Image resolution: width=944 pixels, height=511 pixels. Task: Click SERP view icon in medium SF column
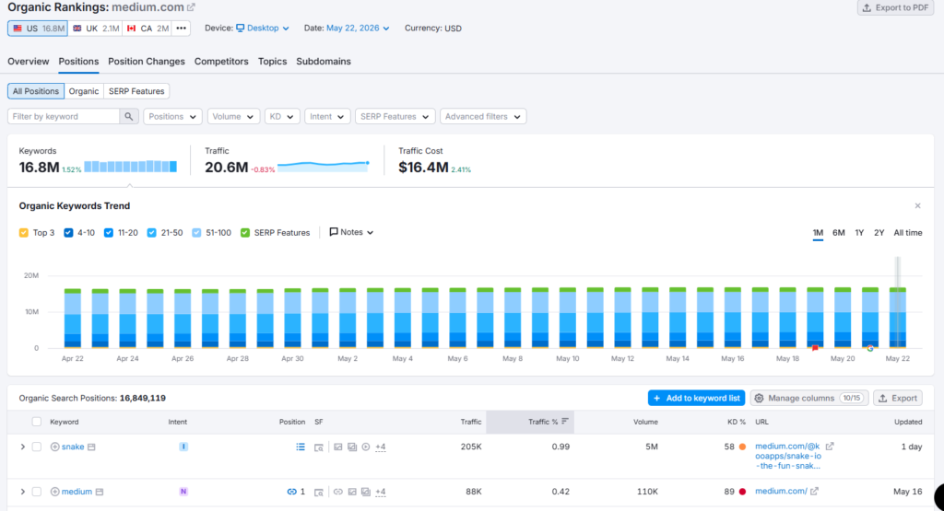(319, 493)
